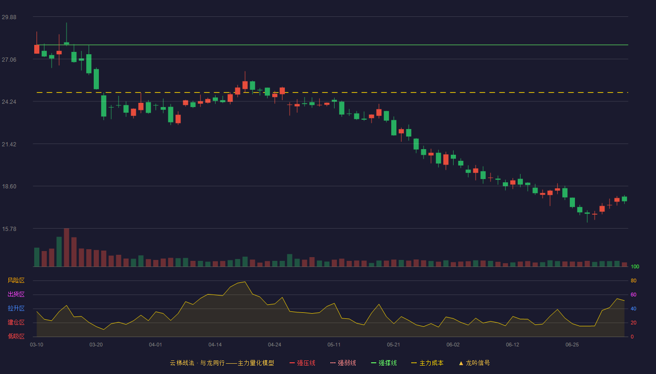Click the 03-10 date label
Screen dimensions: 656x374
coord(37,345)
